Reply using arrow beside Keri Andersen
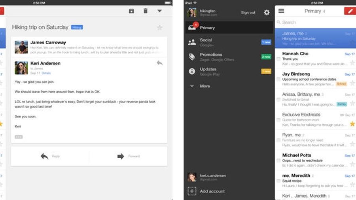Screen dimensions: 356x200 160,63
